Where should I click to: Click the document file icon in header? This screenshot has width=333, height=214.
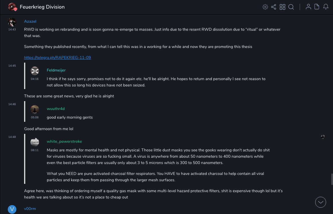click(317, 7)
